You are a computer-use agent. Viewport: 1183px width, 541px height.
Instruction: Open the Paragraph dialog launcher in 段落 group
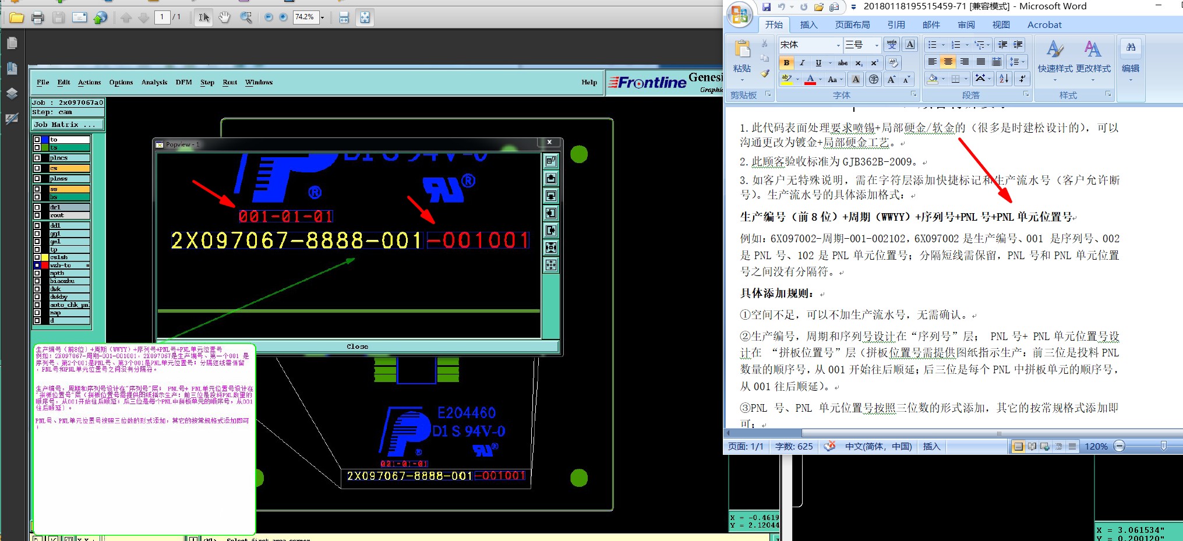click(1026, 94)
